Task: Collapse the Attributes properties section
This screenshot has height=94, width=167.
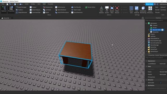Action: (x=146, y=85)
